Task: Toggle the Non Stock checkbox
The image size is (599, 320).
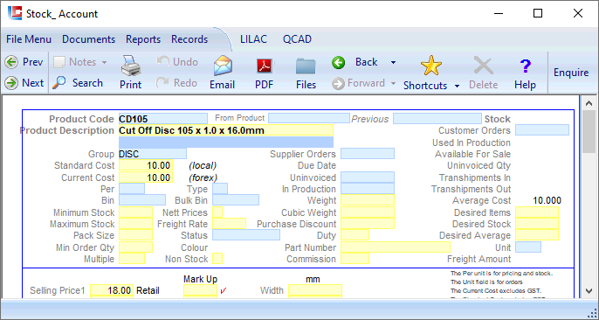Action: tap(217, 259)
